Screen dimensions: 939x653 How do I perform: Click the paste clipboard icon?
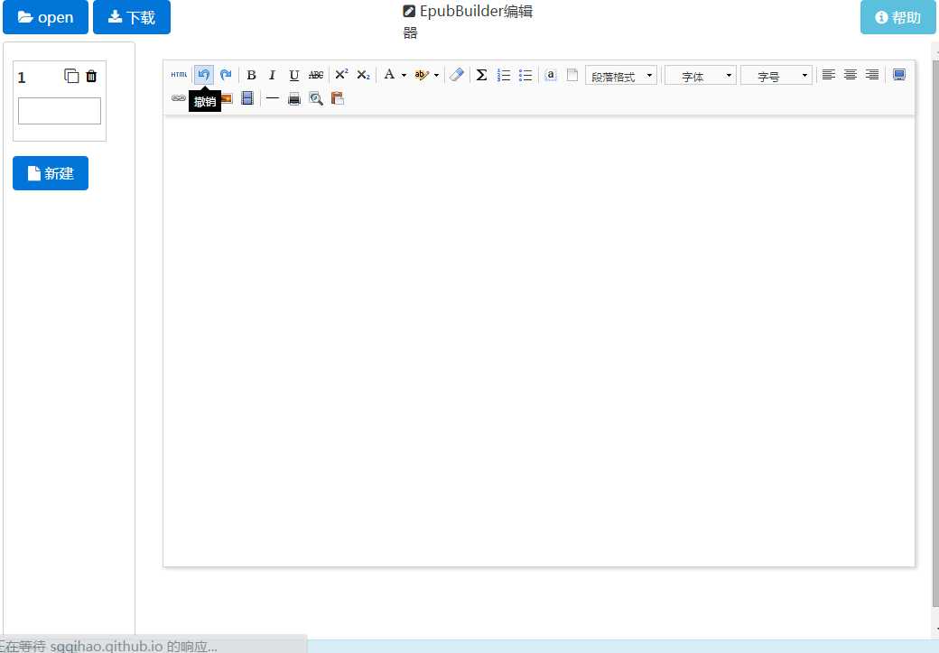coord(338,98)
